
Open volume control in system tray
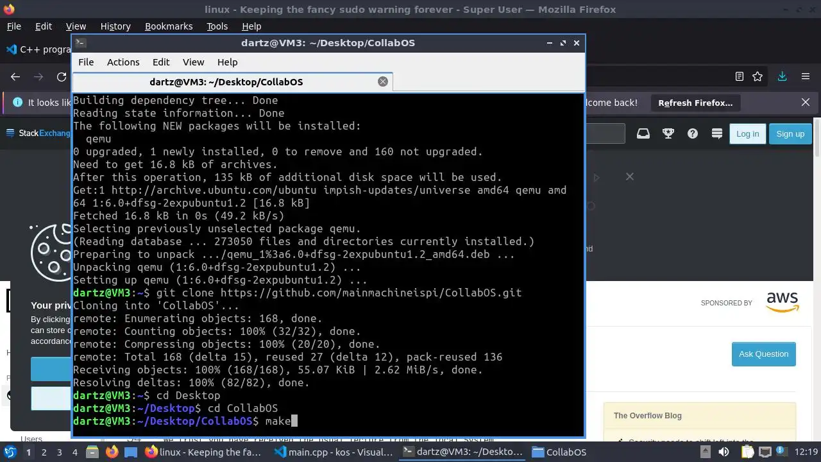[725, 452]
